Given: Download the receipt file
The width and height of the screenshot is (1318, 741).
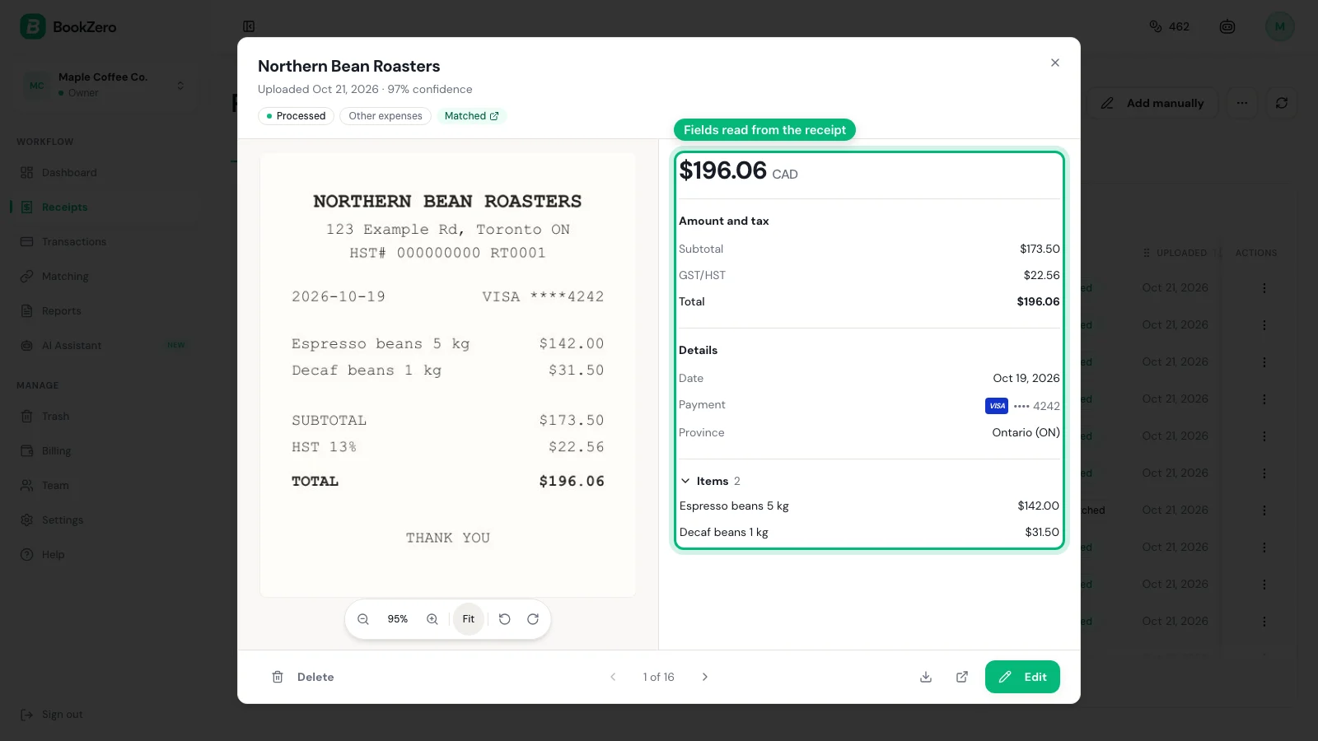Looking at the screenshot, I should coord(926,677).
